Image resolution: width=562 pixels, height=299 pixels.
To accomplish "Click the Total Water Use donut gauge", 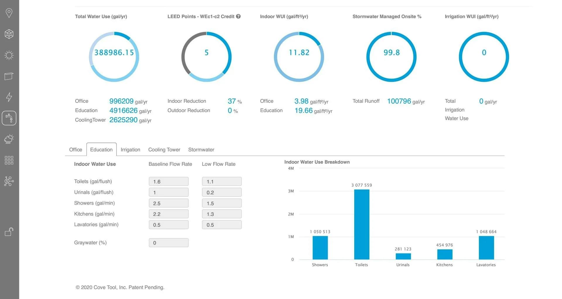I will coord(114,57).
